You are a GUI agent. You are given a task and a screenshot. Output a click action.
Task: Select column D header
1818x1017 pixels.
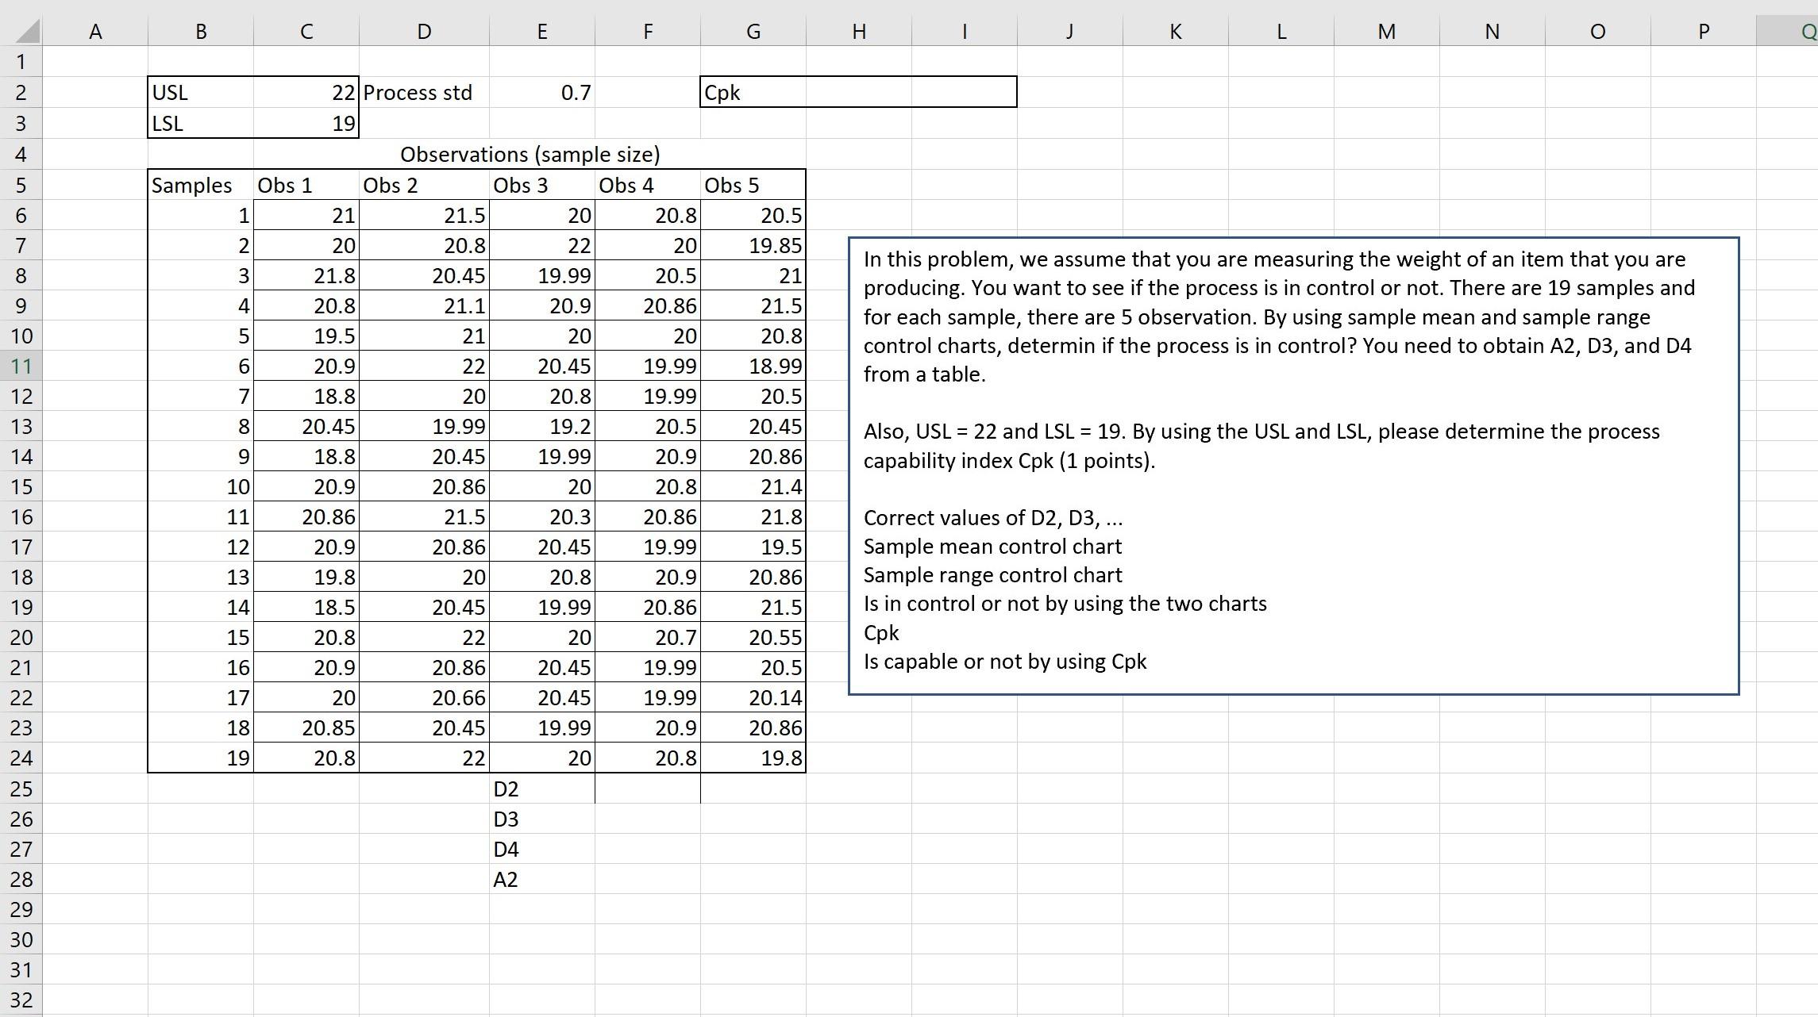[x=424, y=32]
